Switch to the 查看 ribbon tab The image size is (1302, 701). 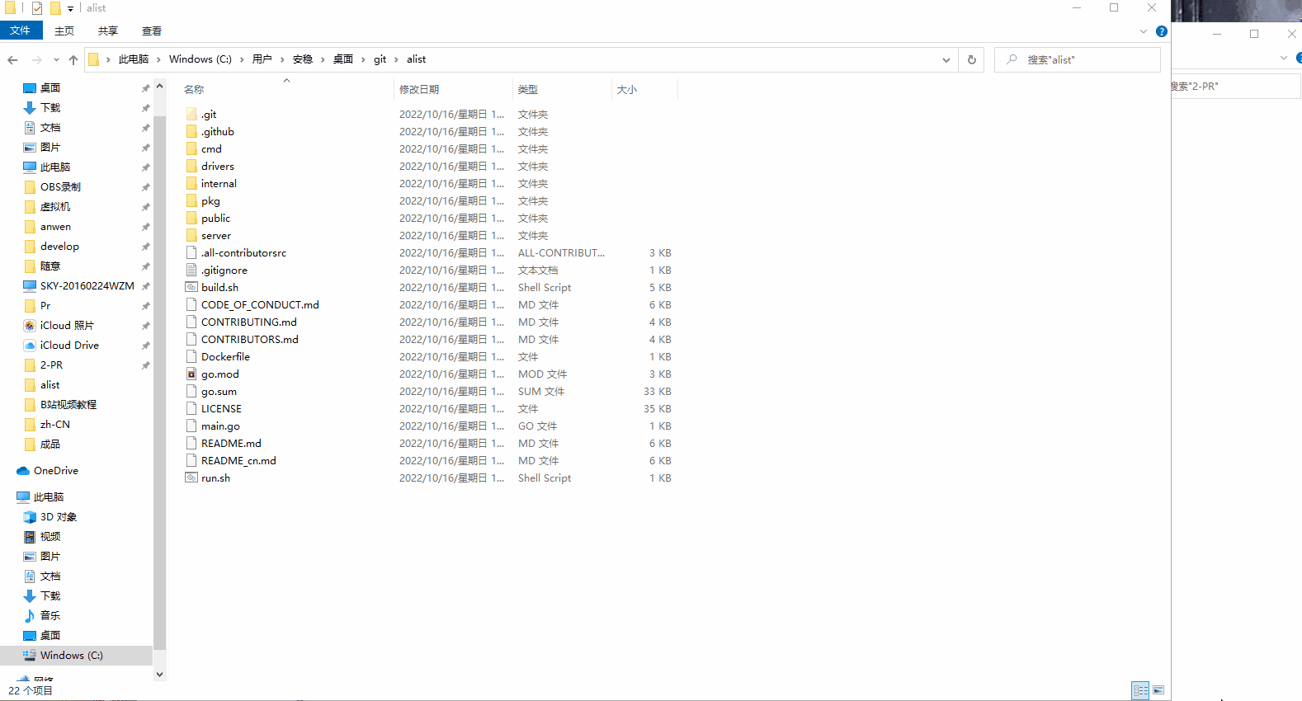[151, 31]
